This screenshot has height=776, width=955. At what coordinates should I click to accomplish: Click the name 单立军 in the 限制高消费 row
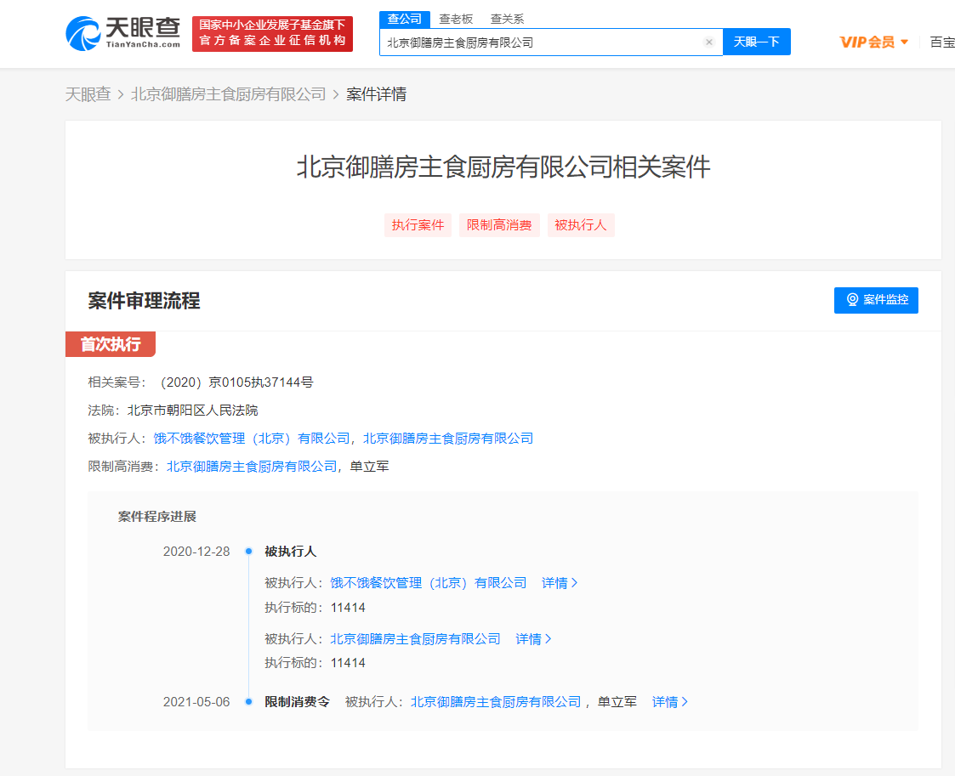click(x=369, y=467)
